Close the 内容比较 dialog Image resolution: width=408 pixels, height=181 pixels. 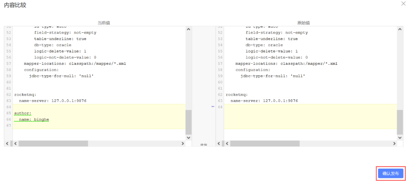(x=403, y=3)
